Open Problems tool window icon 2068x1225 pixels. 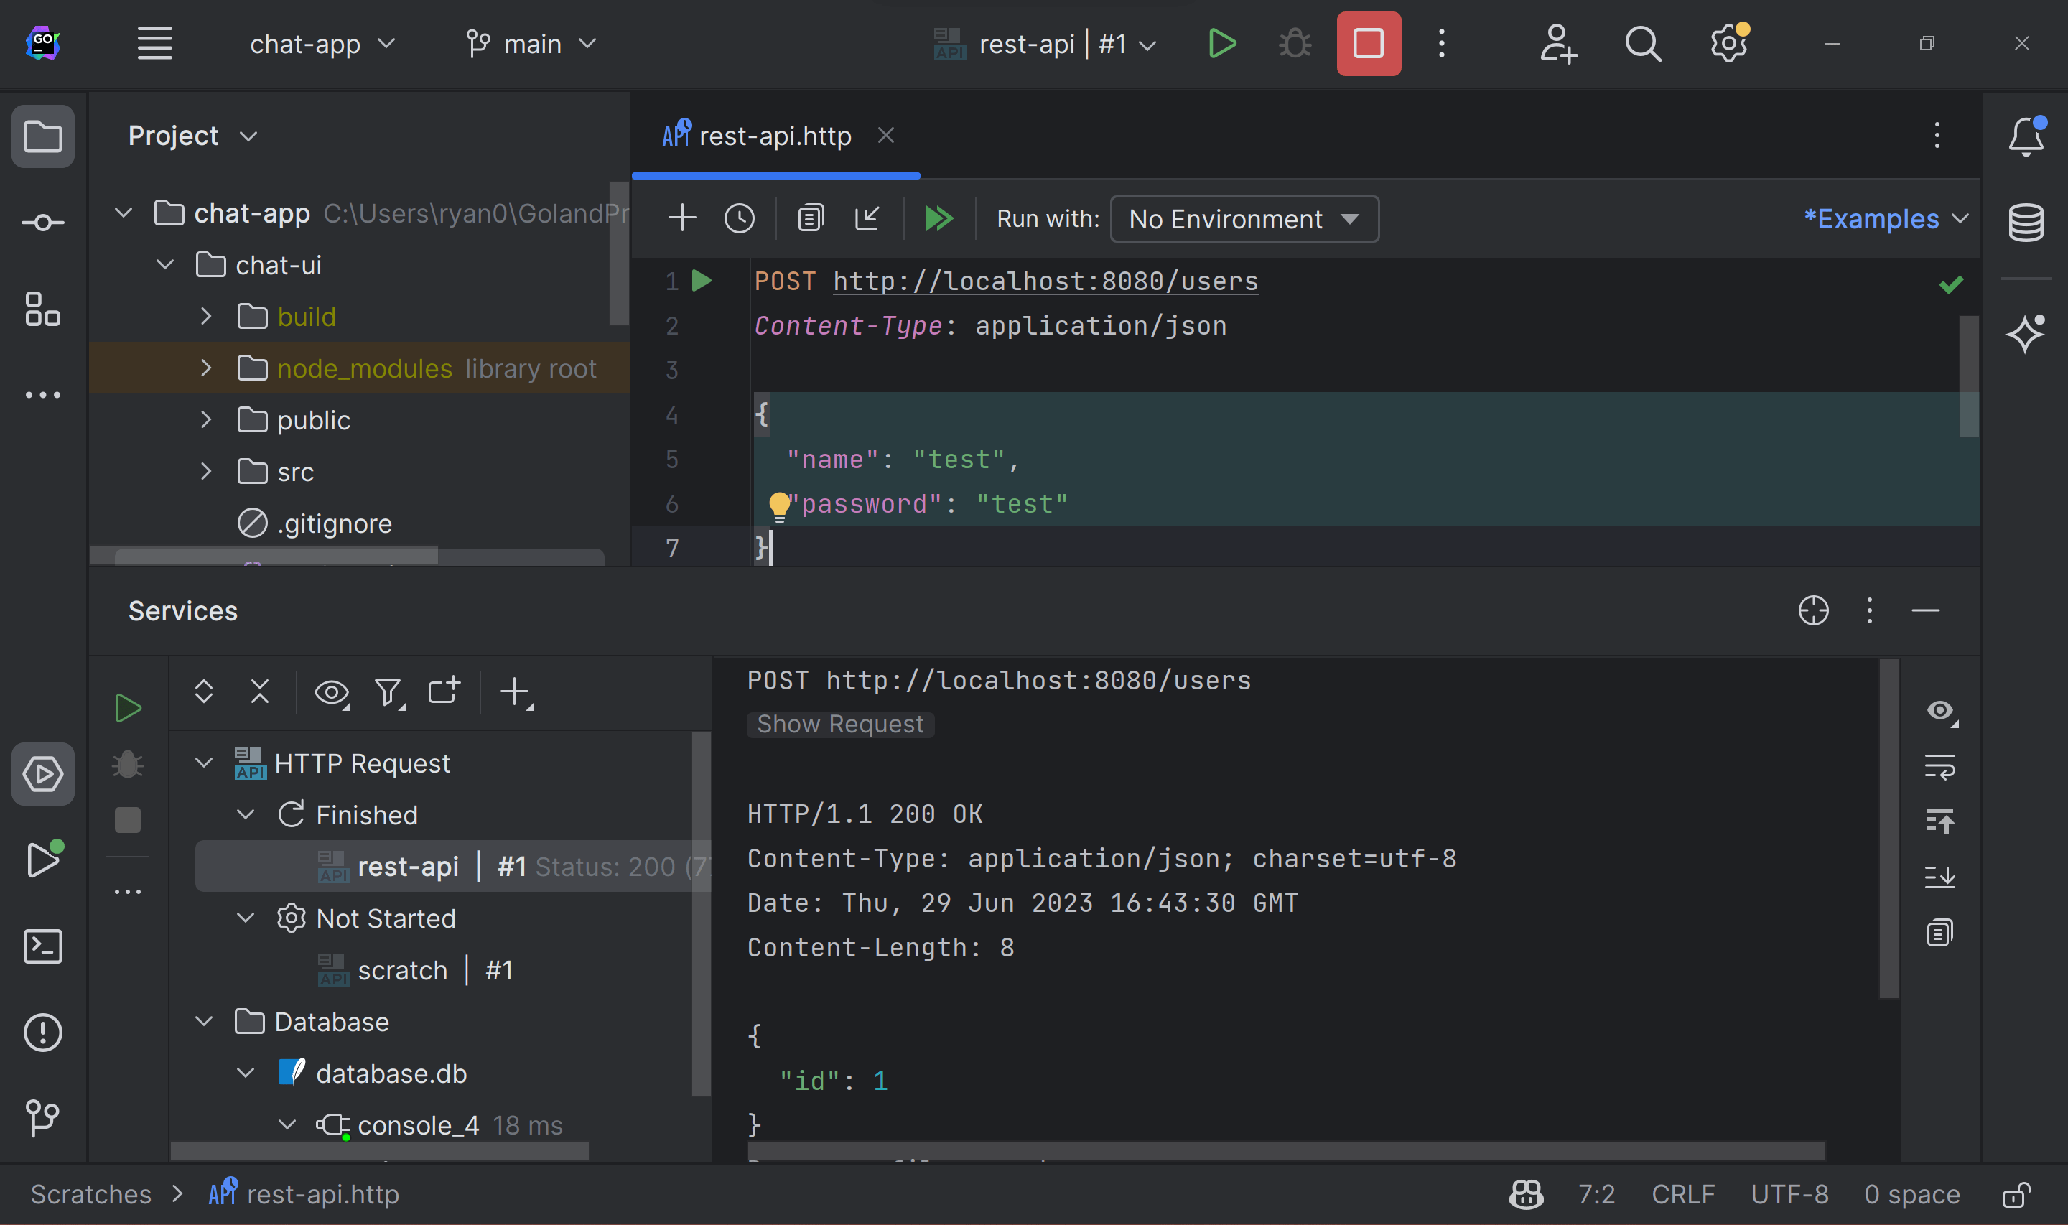pyautogui.click(x=43, y=1032)
